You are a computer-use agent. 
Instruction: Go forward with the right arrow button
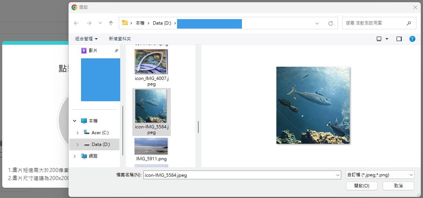pyautogui.click(x=89, y=23)
